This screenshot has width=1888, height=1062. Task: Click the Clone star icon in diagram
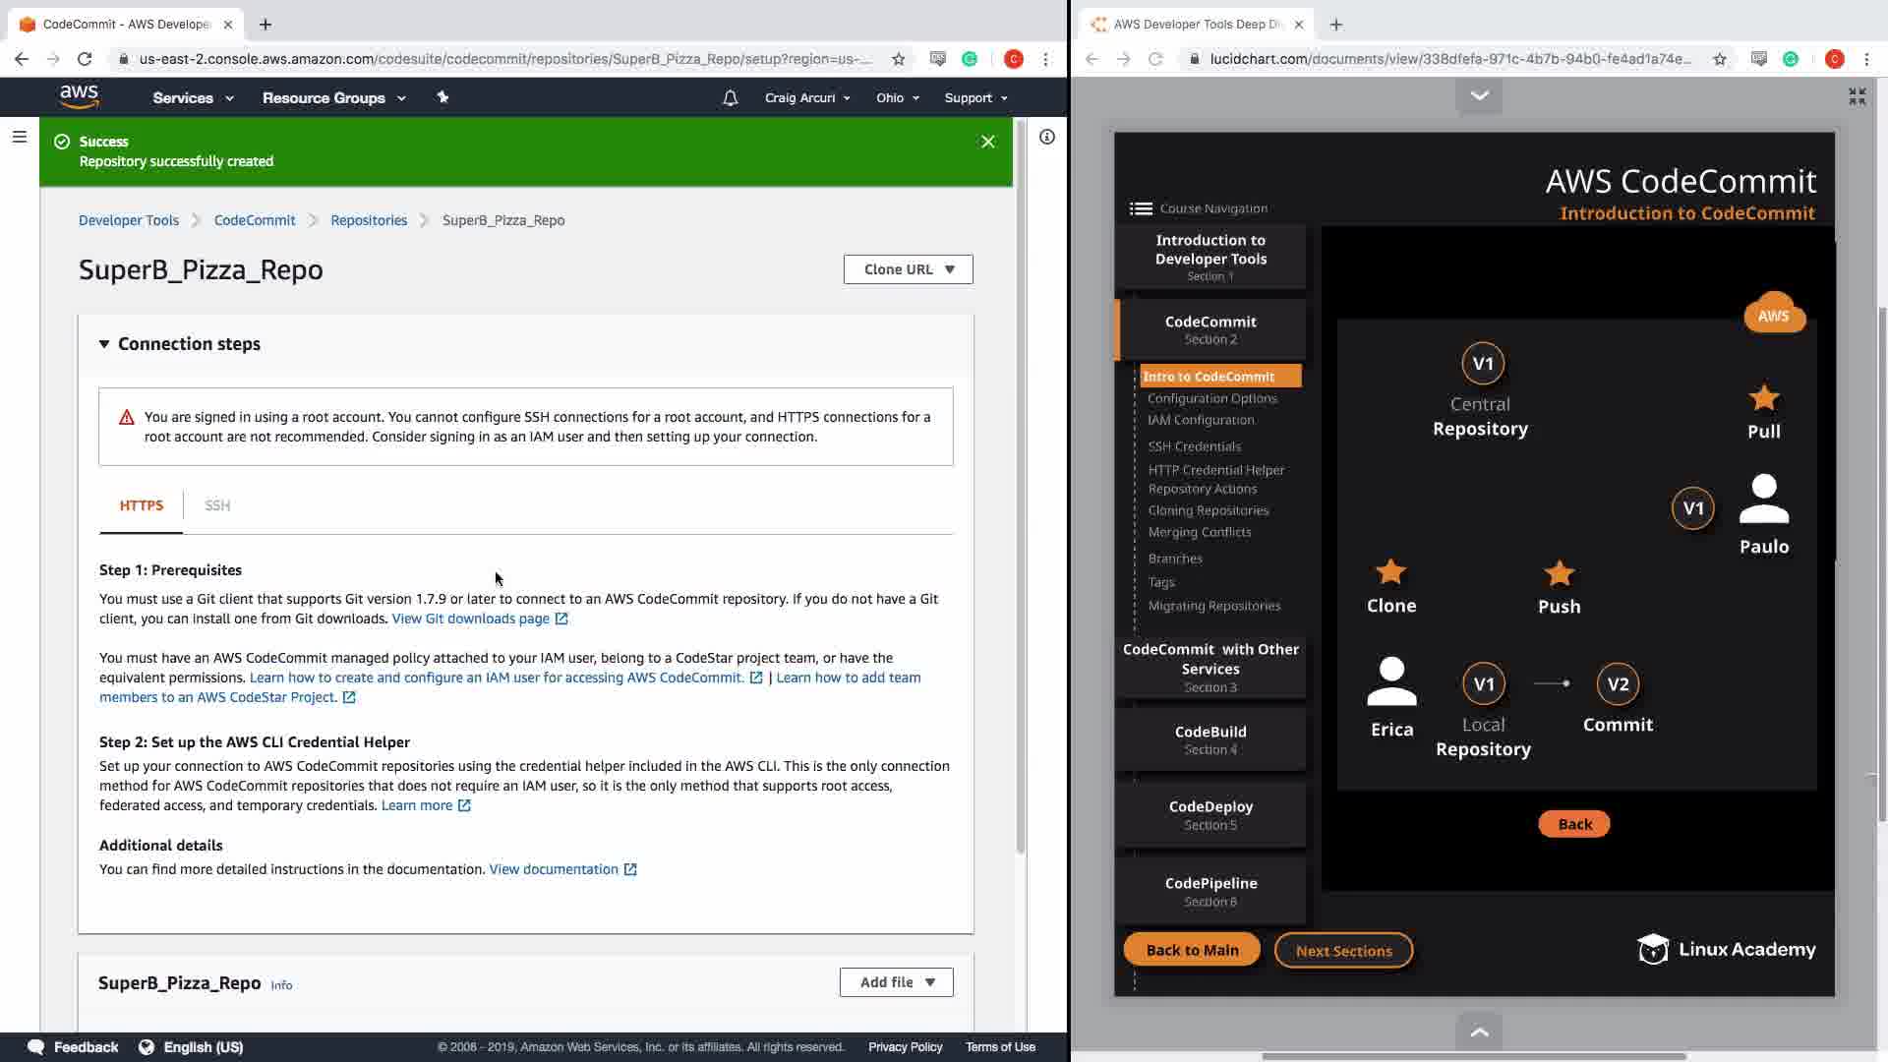(1390, 572)
